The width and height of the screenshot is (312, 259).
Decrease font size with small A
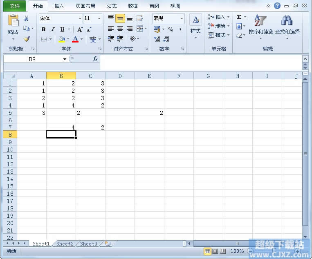pos(89,29)
